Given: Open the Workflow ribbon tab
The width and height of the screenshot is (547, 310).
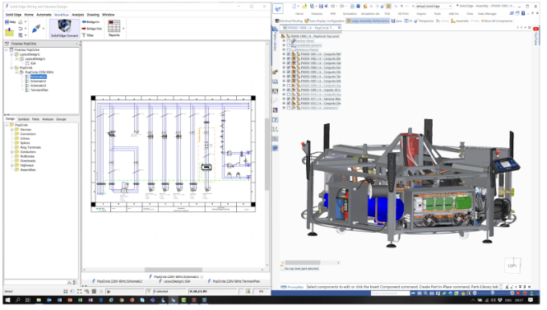Looking at the screenshot, I should click(x=62, y=15).
